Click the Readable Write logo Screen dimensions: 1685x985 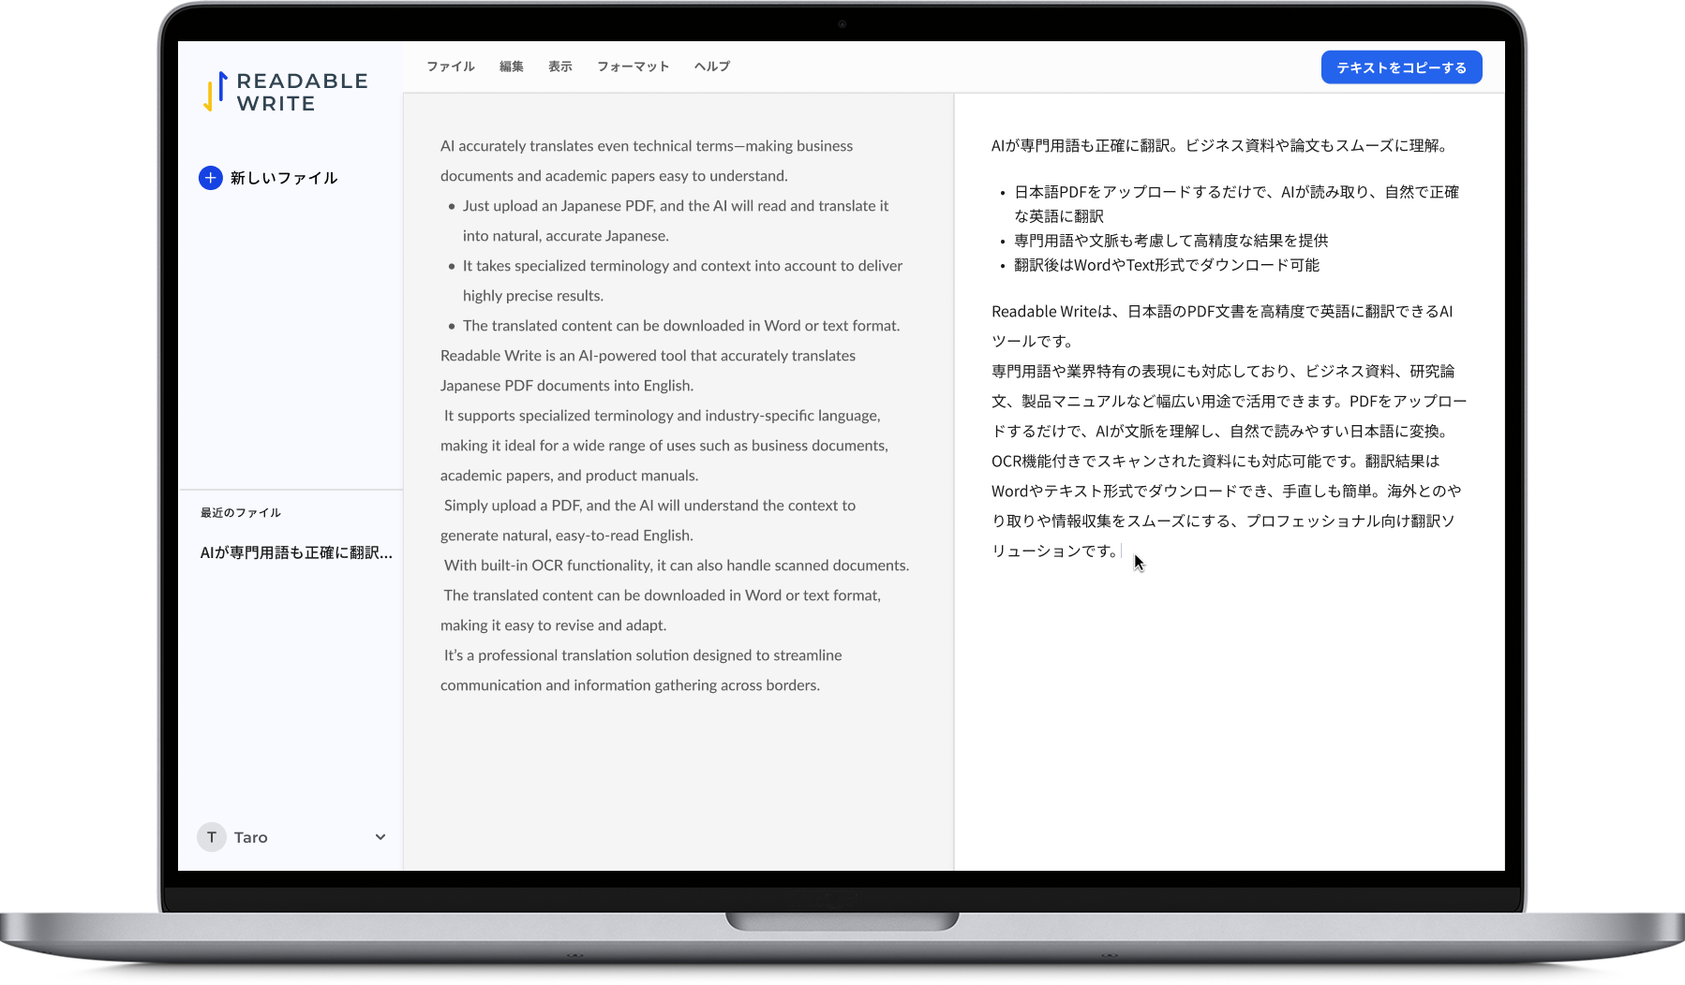(x=286, y=92)
